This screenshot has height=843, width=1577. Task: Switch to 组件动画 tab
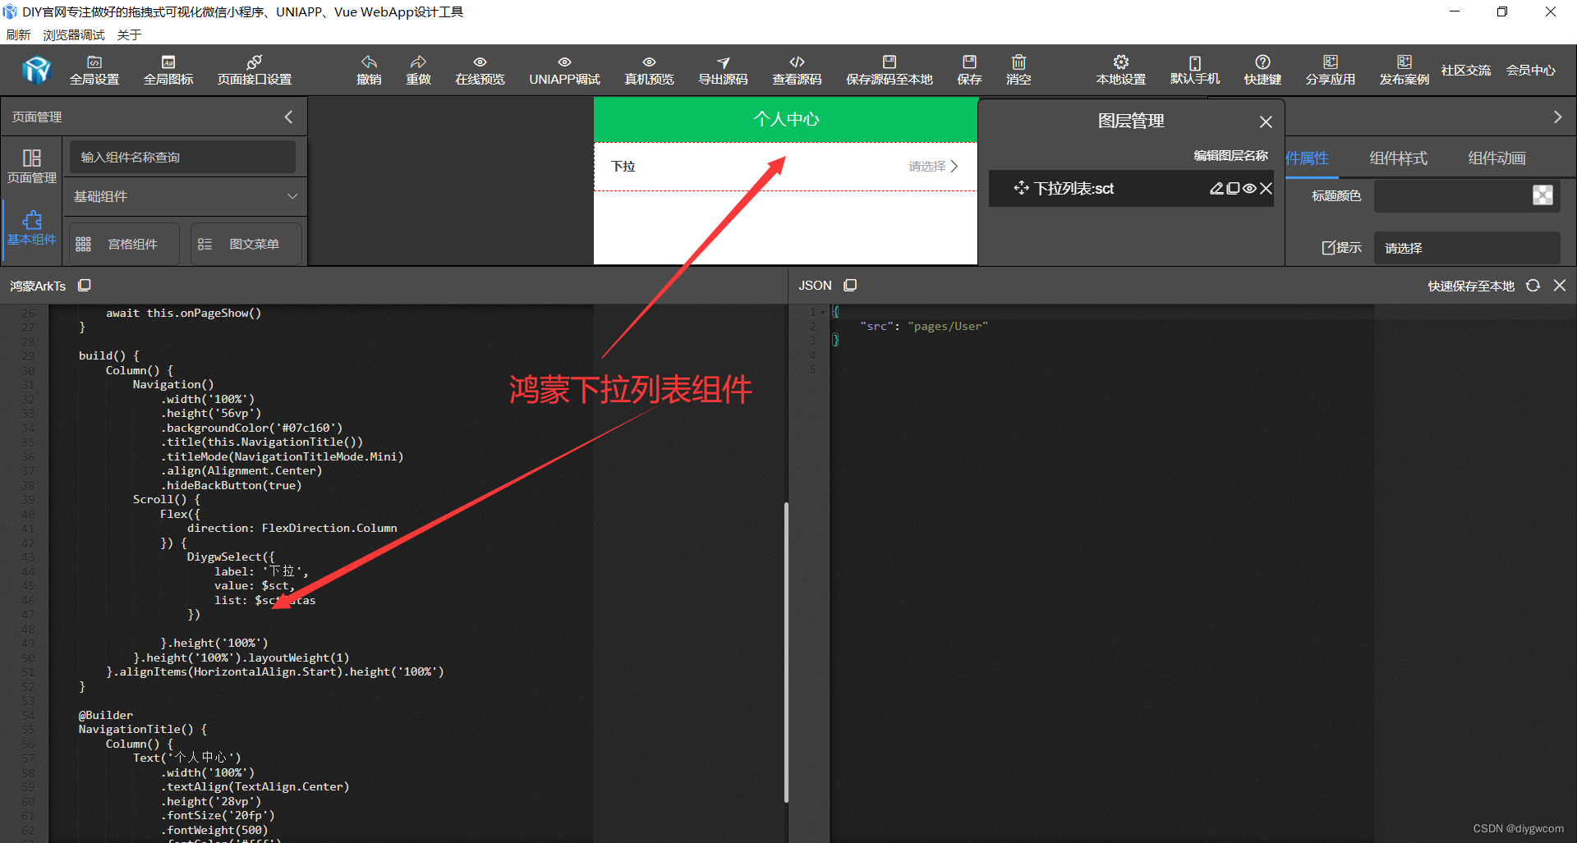click(x=1497, y=158)
